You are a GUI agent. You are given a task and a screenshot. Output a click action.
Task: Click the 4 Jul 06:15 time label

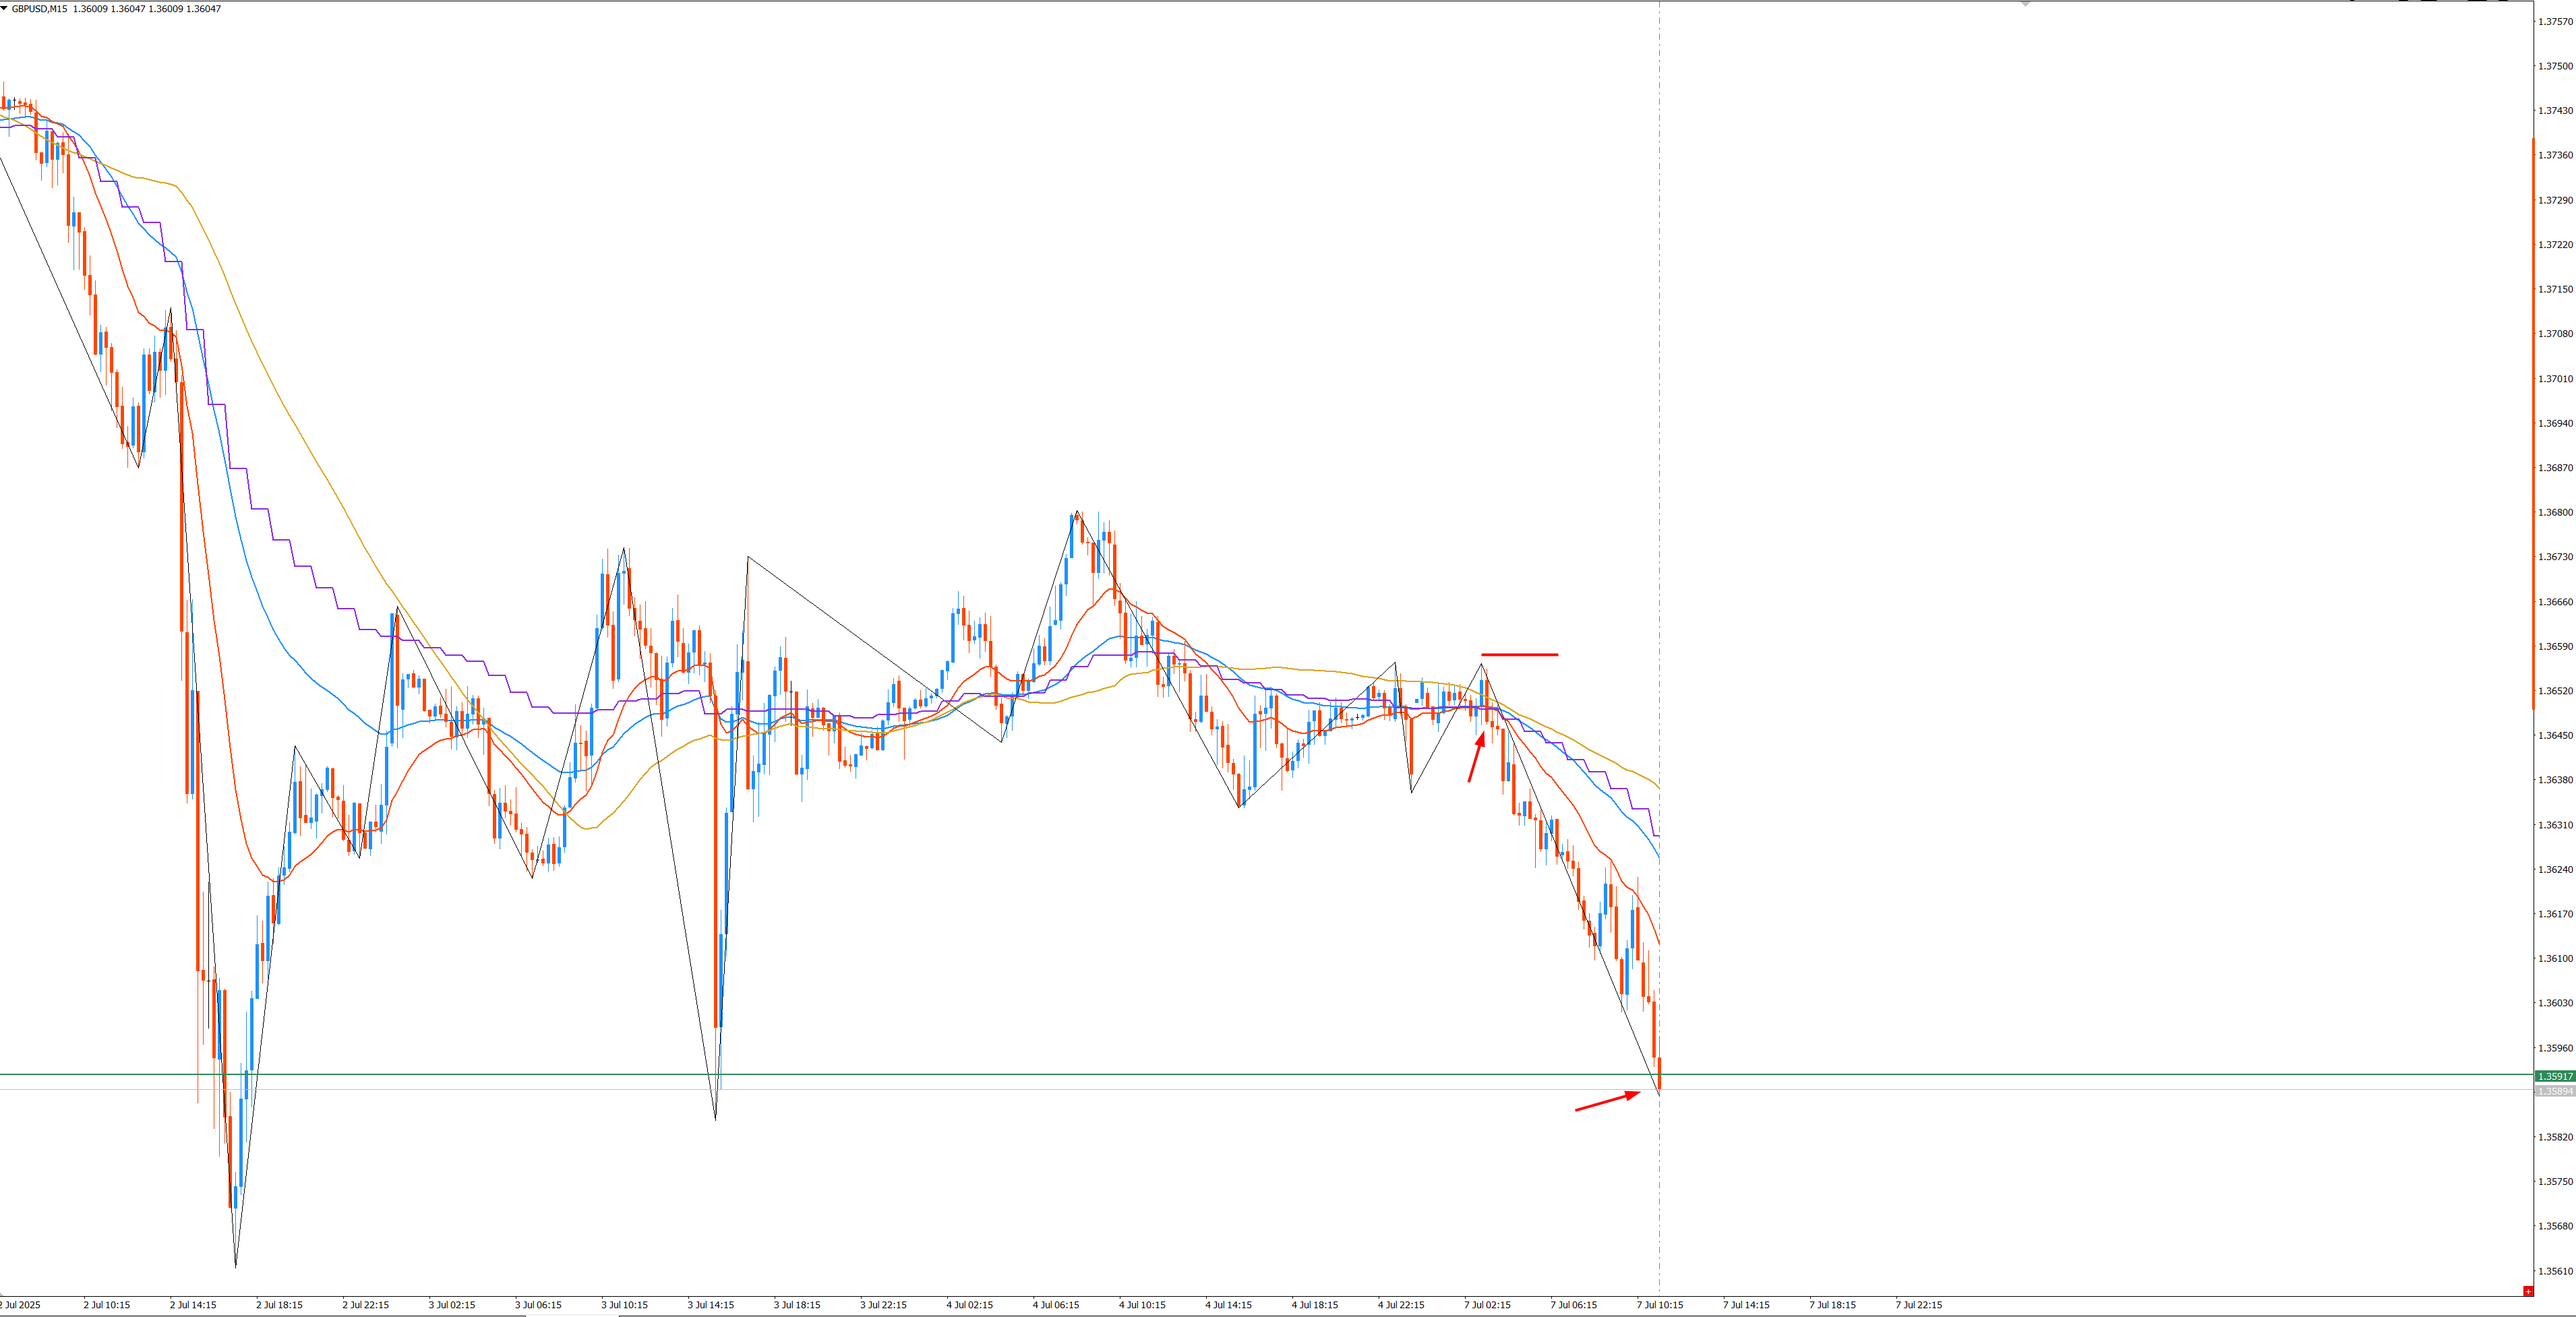(x=1056, y=1304)
